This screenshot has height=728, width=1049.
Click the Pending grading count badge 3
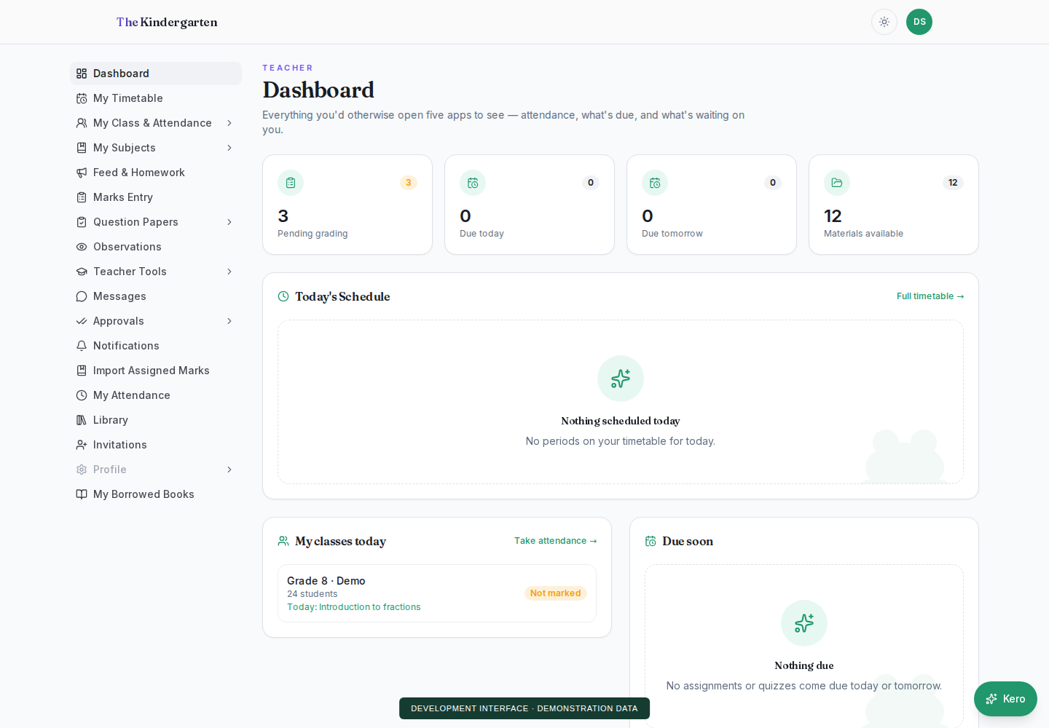(409, 183)
